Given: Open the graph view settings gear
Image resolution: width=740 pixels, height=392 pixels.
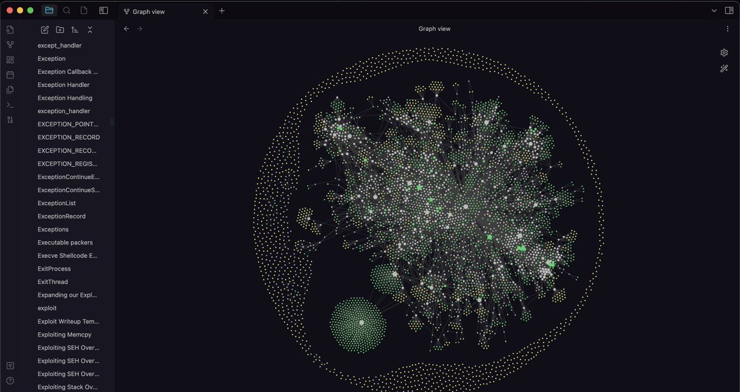Looking at the screenshot, I should click(724, 52).
